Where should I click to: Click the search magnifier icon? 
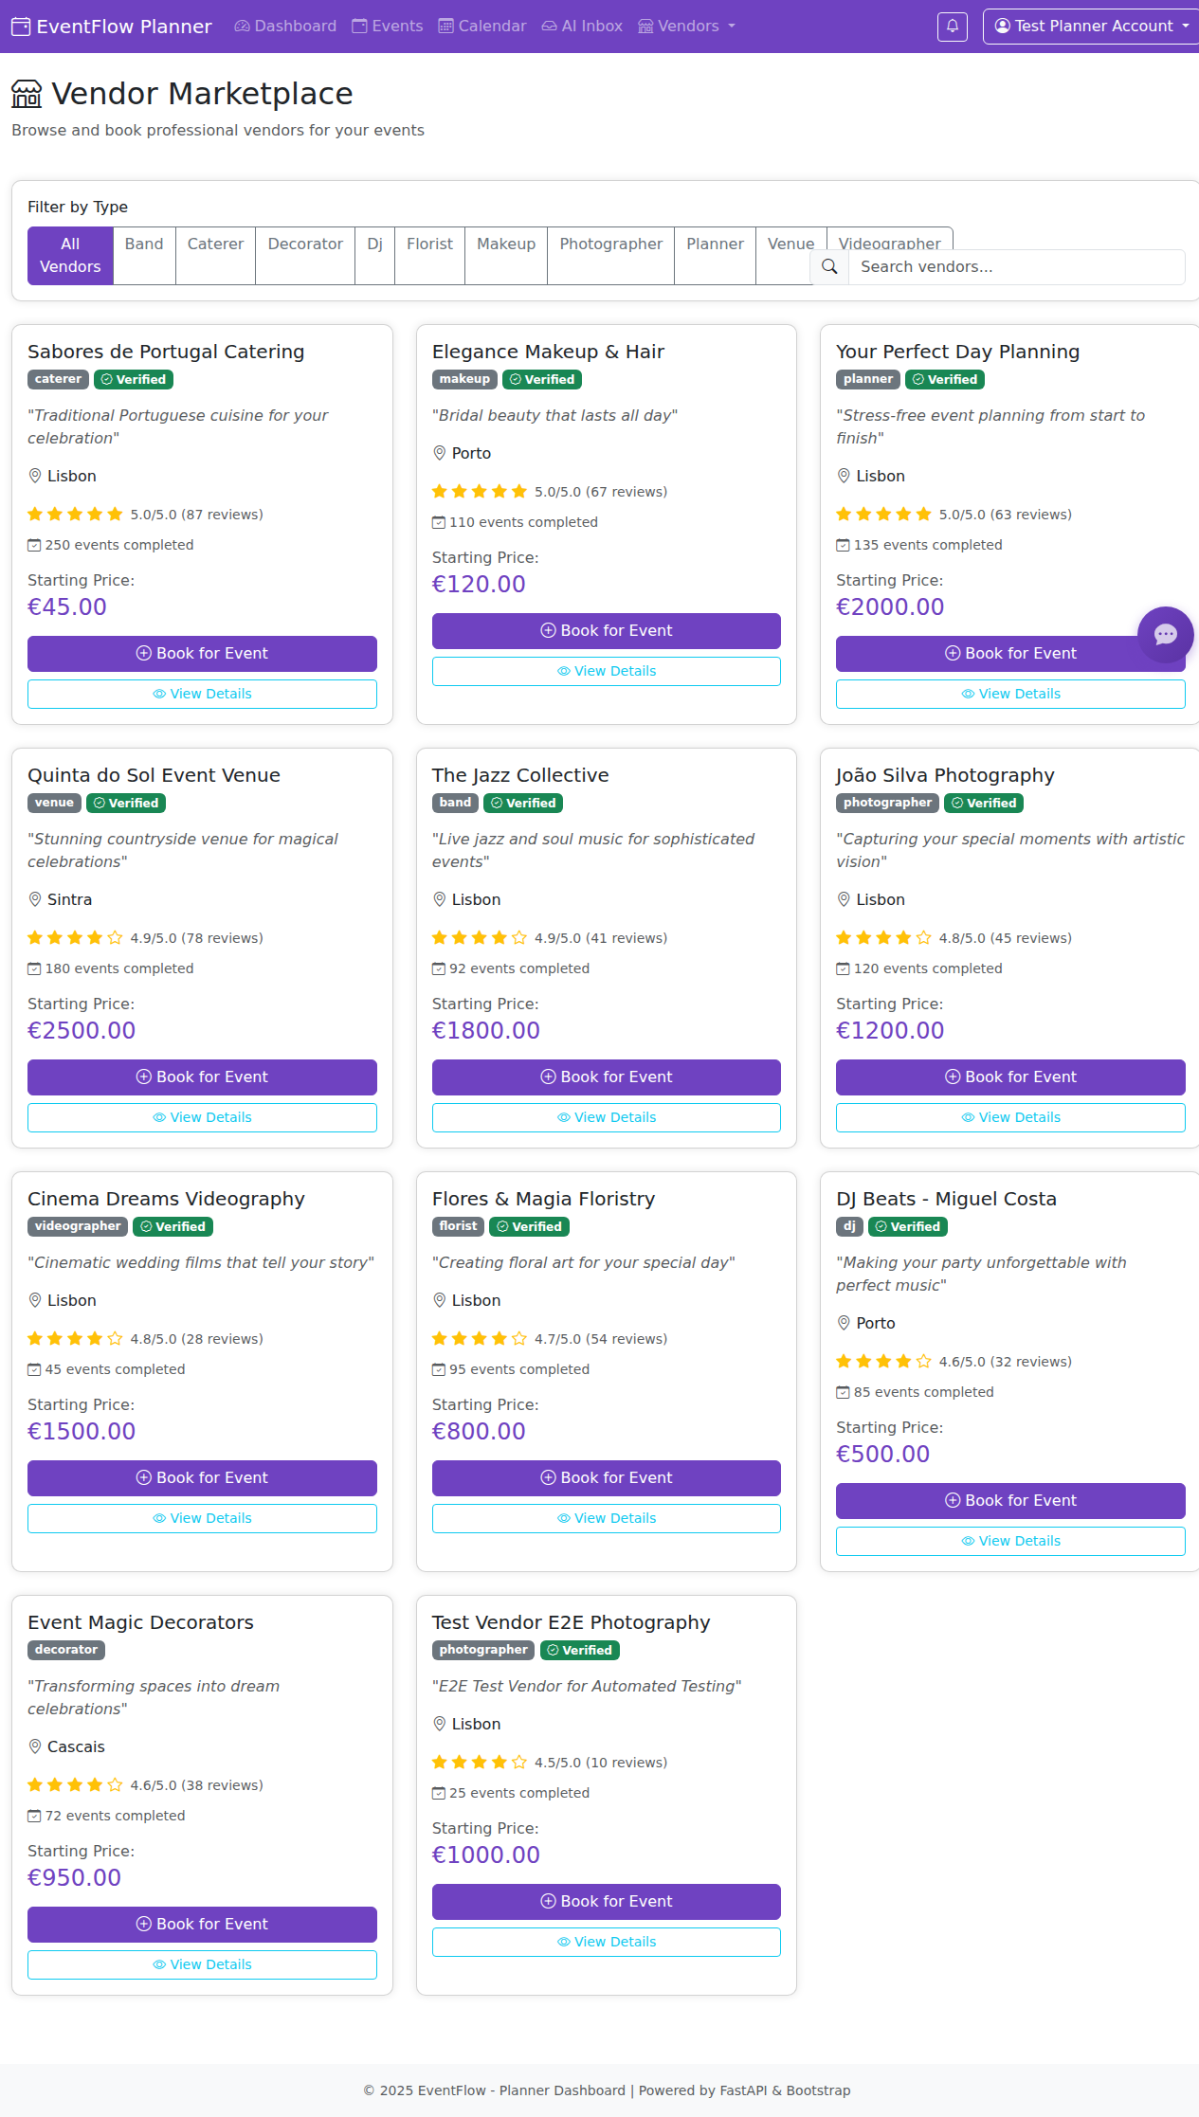829,267
